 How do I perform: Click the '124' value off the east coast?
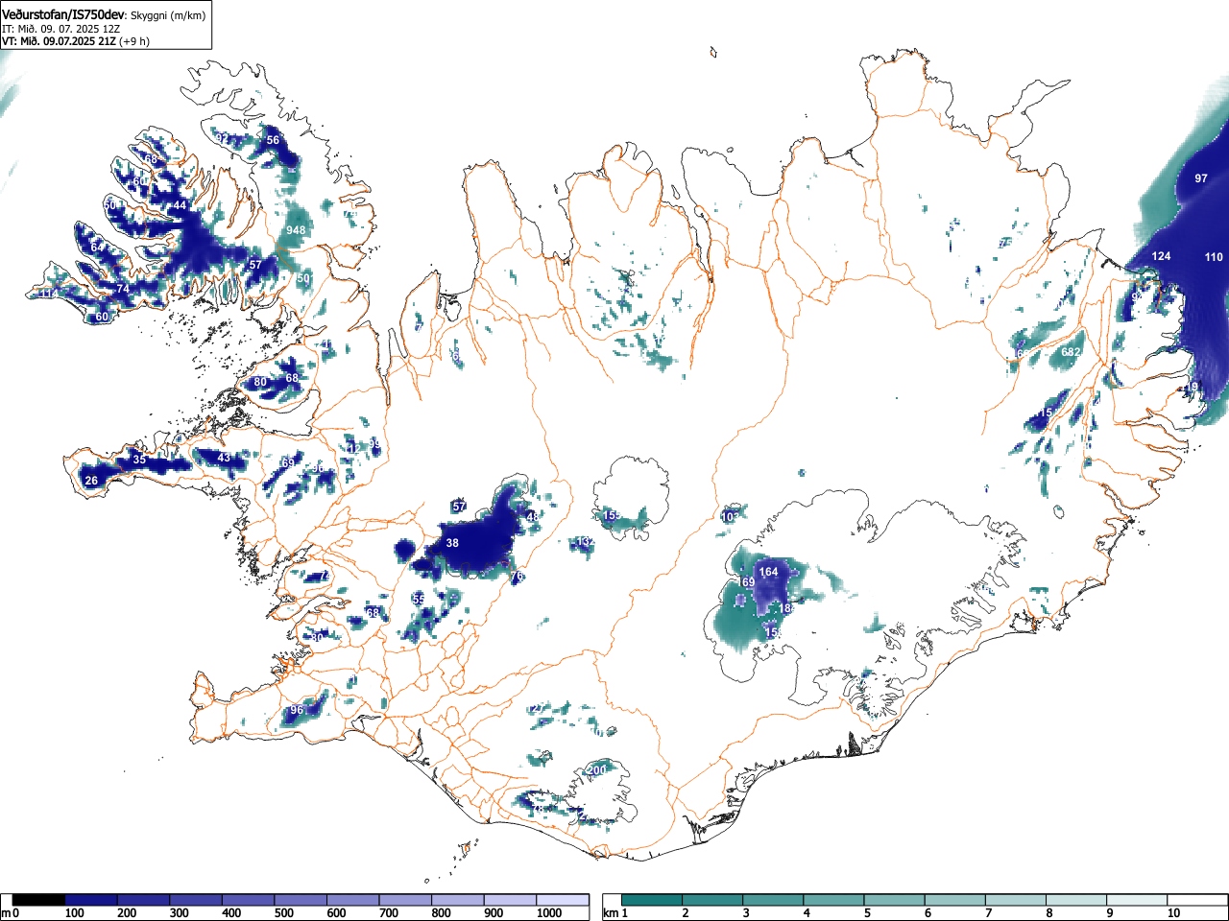point(1162,256)
